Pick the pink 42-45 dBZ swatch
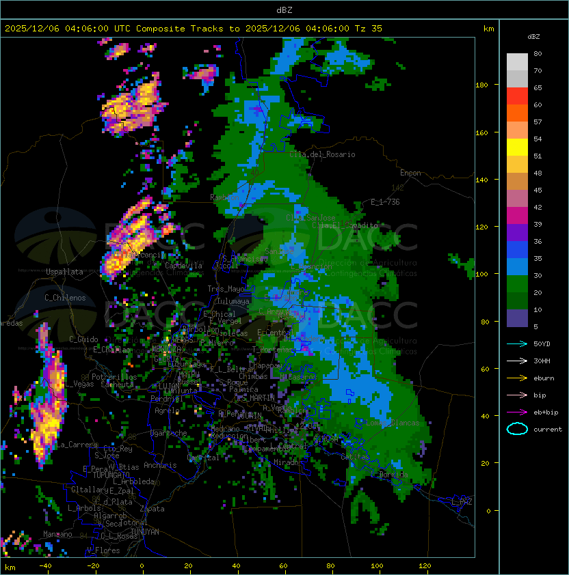 pyautogui.click(x=517, y=199)
